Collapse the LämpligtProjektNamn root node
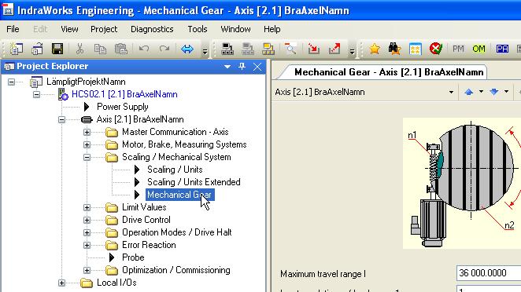521x292 pixels. pyautogui.click(x=11, y=82)
